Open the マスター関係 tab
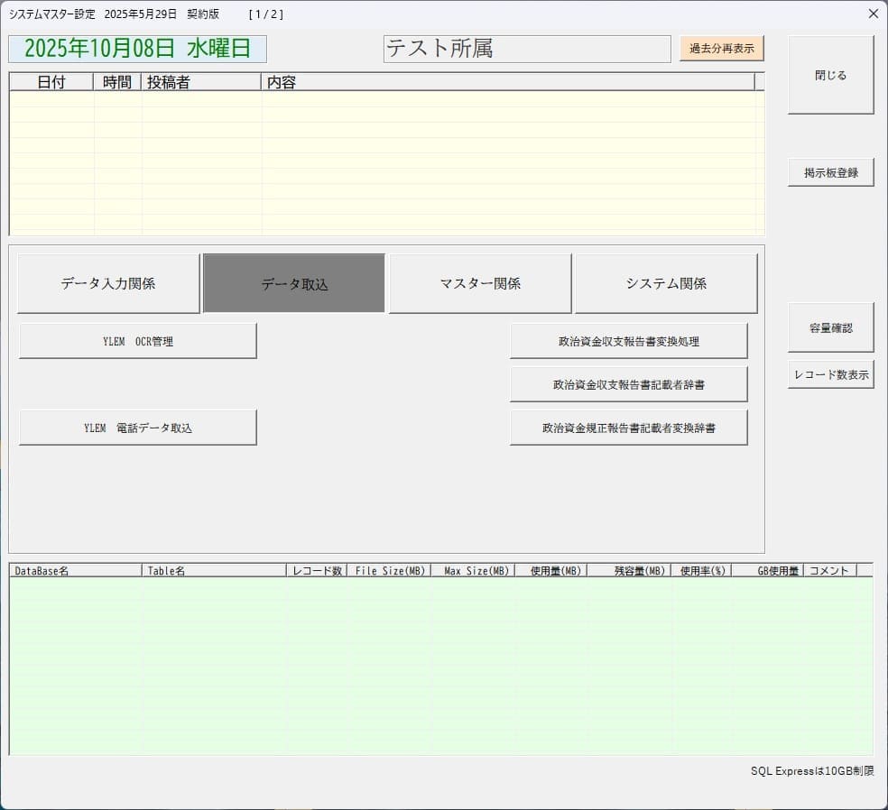 pyautogui.click(x=480, y=283)
